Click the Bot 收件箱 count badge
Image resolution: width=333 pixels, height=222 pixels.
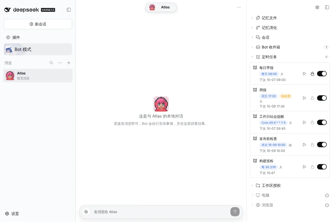(x=327, y=47)
